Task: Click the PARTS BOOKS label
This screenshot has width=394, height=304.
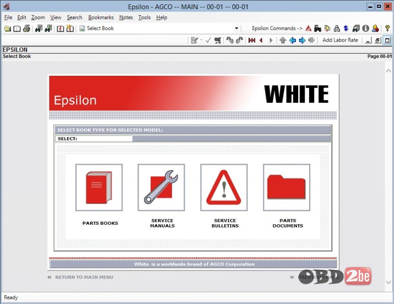Action: (x=100, y=223)
